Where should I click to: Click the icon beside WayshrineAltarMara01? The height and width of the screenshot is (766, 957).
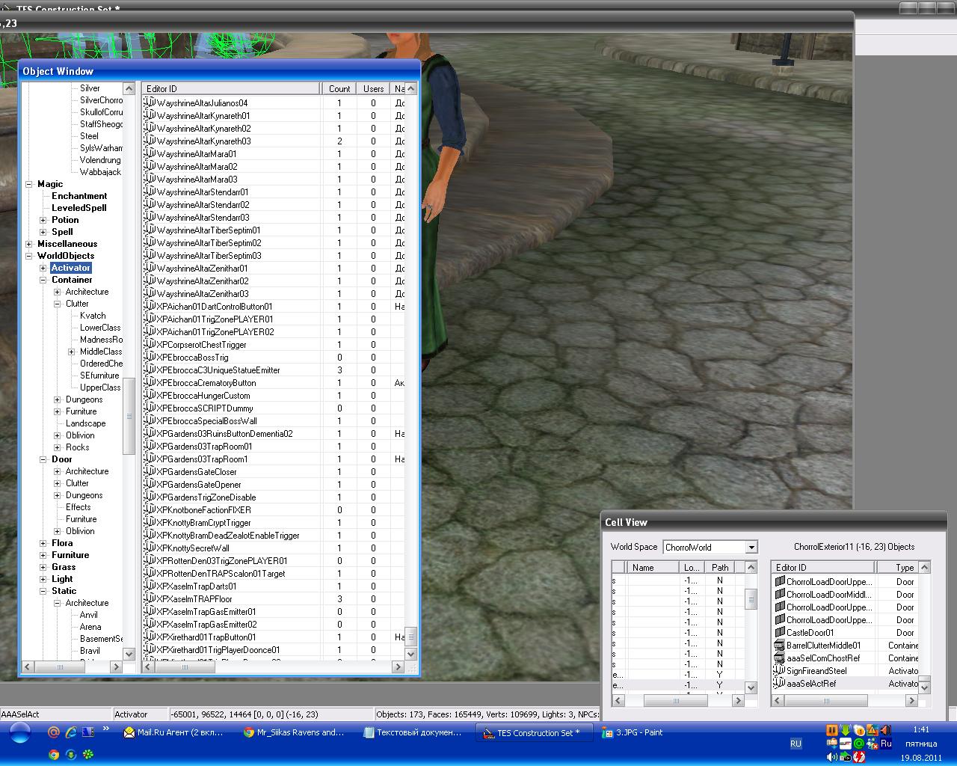tap(150, 154)
